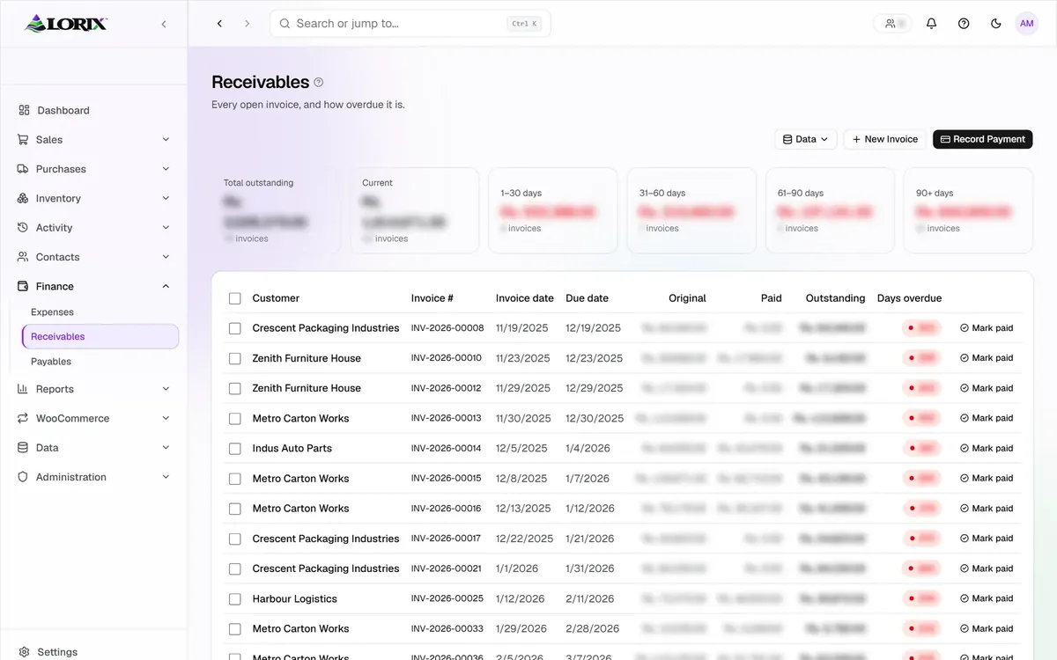This screenshot has height=660, width=1057.
Task: Click the Sales cart icon
Action: point(23,139)
